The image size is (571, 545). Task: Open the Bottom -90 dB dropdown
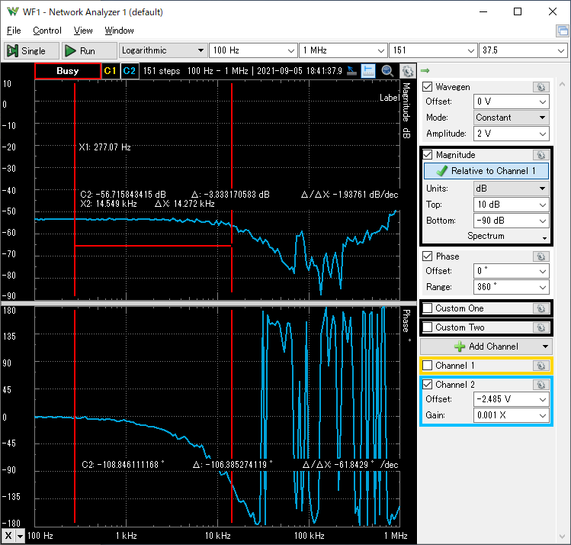pyautogui.click(x=512, y=221)
